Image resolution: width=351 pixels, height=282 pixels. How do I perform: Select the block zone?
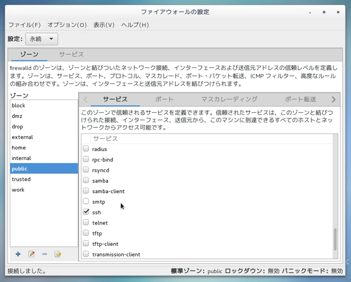pyautogui.click(x=44, y=106)
